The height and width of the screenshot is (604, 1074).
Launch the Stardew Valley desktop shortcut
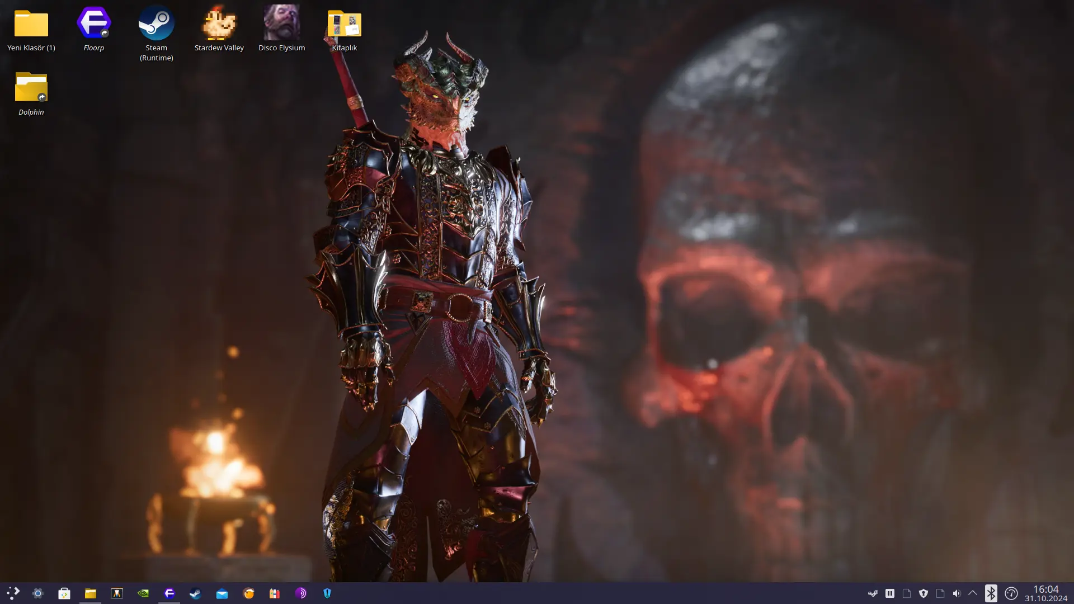pos(219,30)
